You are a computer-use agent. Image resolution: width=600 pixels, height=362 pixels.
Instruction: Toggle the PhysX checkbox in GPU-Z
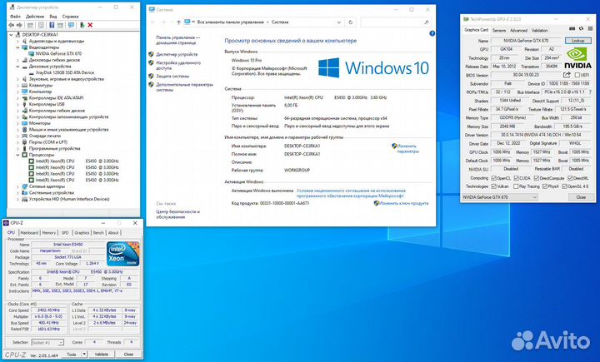545,186
